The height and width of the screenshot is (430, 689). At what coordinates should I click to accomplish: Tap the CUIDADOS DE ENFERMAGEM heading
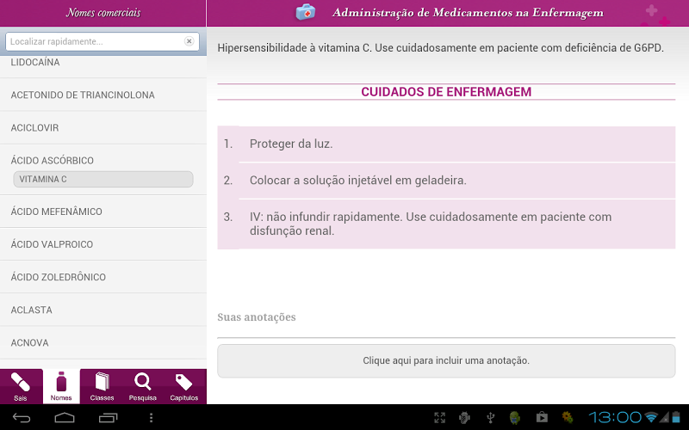[x=446, y=92]
